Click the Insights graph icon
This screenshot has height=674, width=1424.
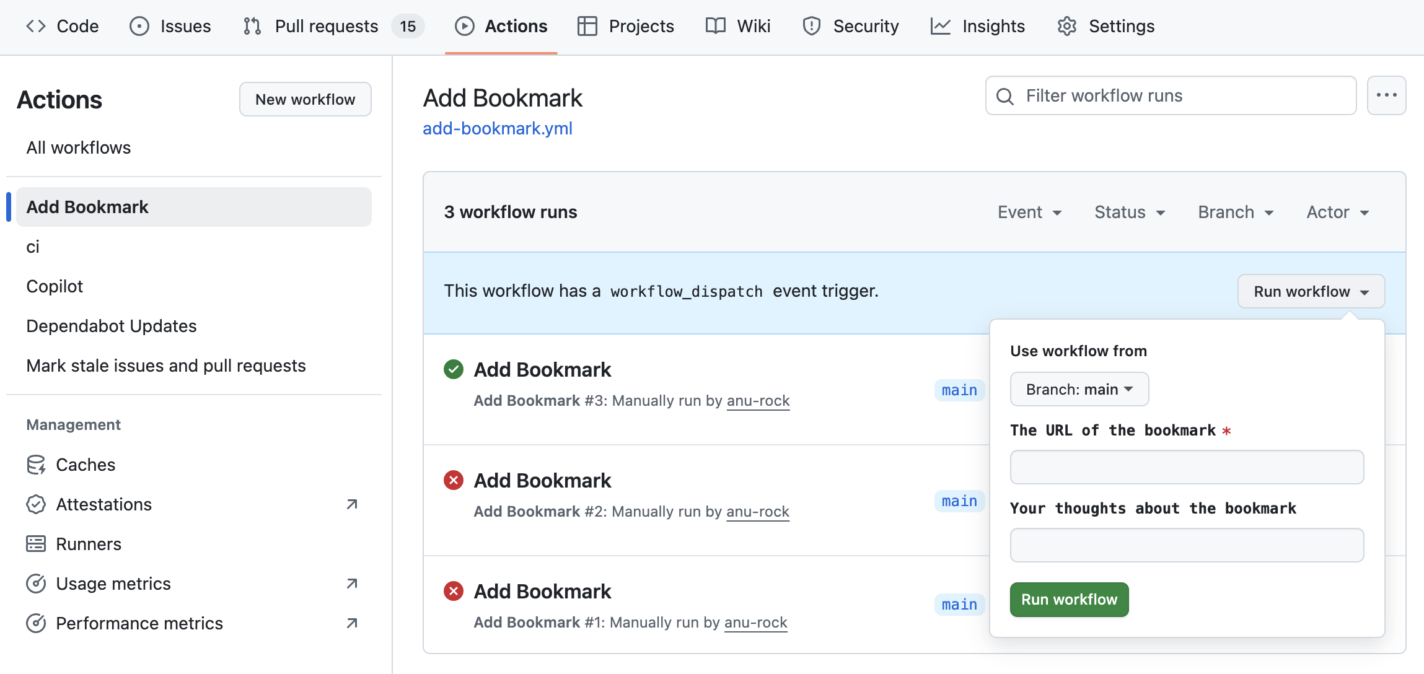click(x=941, y=26)
